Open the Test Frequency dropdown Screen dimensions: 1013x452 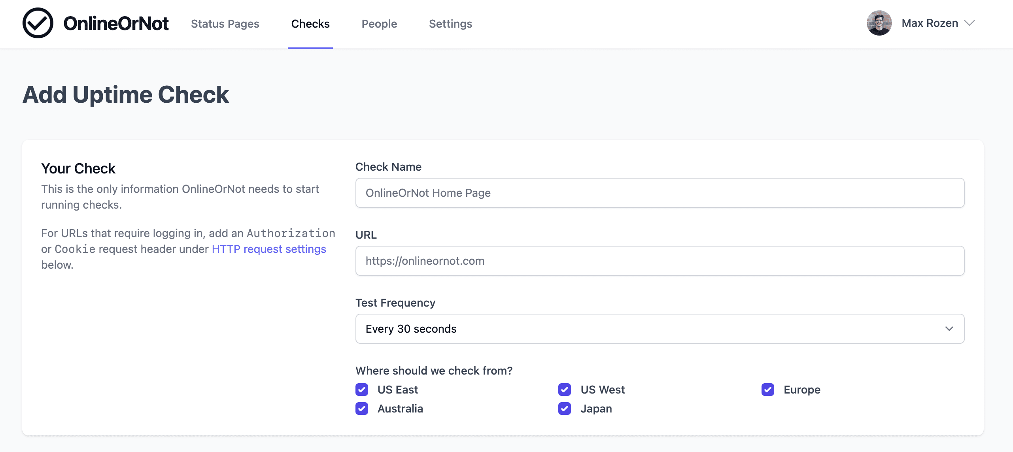[660, 328]
